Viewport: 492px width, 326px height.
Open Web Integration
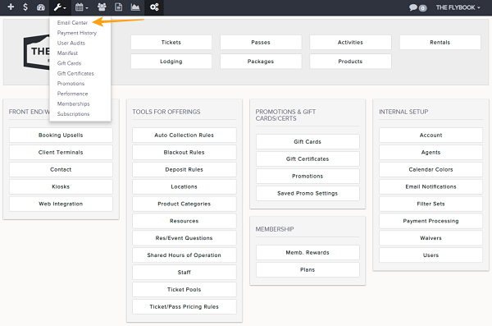click(61, 204)
